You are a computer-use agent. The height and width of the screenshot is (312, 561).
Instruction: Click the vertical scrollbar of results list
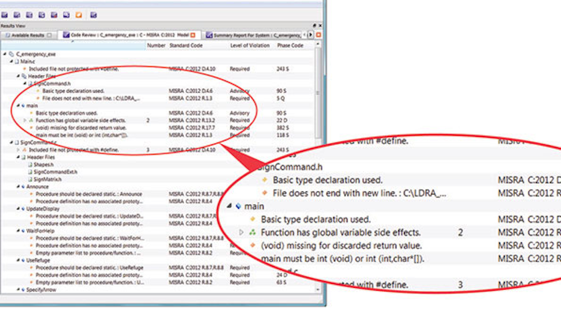point(318,168)
